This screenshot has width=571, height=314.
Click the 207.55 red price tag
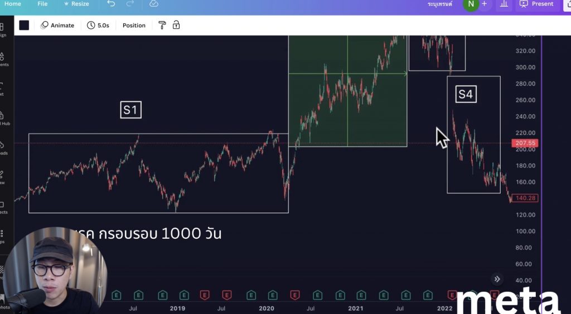(x=525, y=143)
